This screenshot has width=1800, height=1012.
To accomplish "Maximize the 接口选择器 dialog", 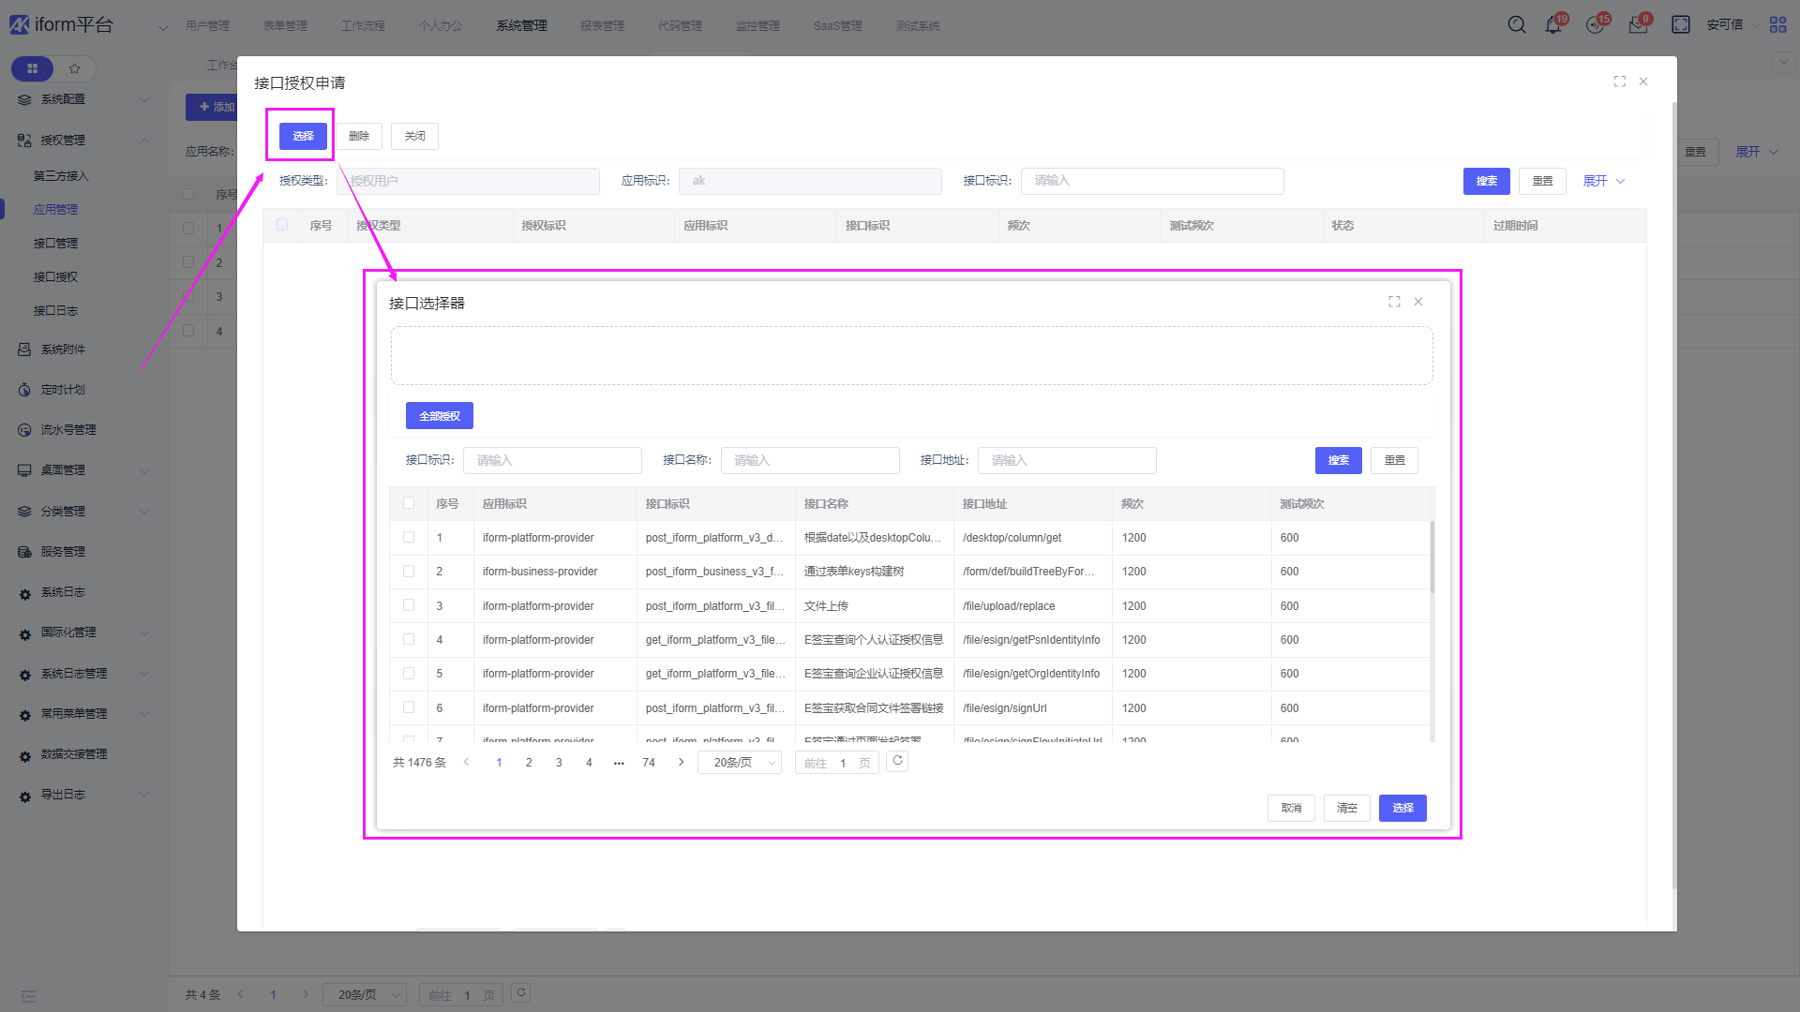I will click(1394, 302).
